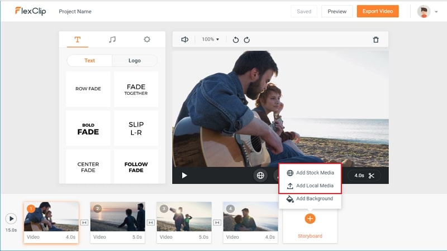The height and width of the screenshot is (251, 447).
Task: Open the 100% zoom dropdown
Action: click(211, 39)
